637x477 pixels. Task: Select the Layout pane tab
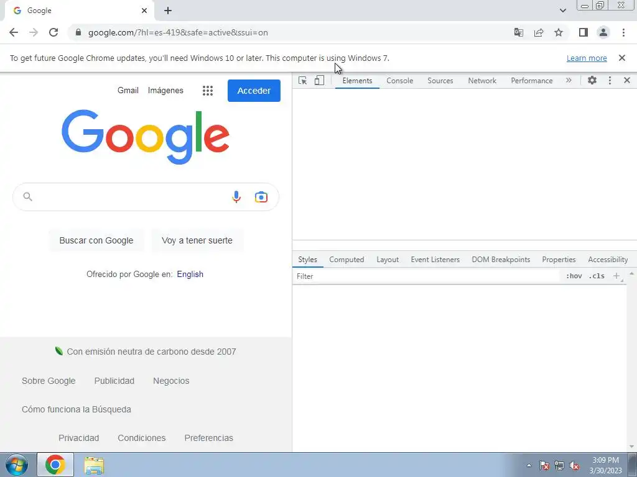[388, 260]
